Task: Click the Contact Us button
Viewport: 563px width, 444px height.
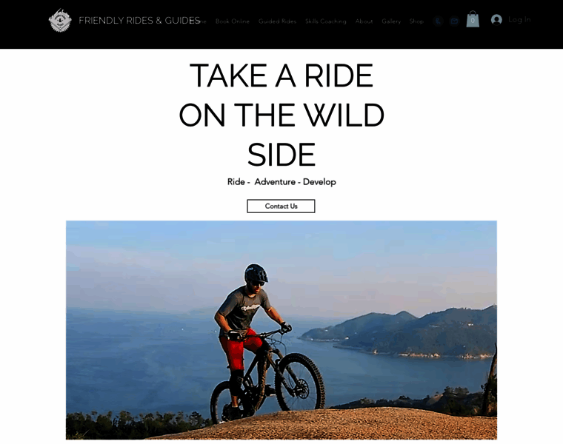Action: click(281, 206)
